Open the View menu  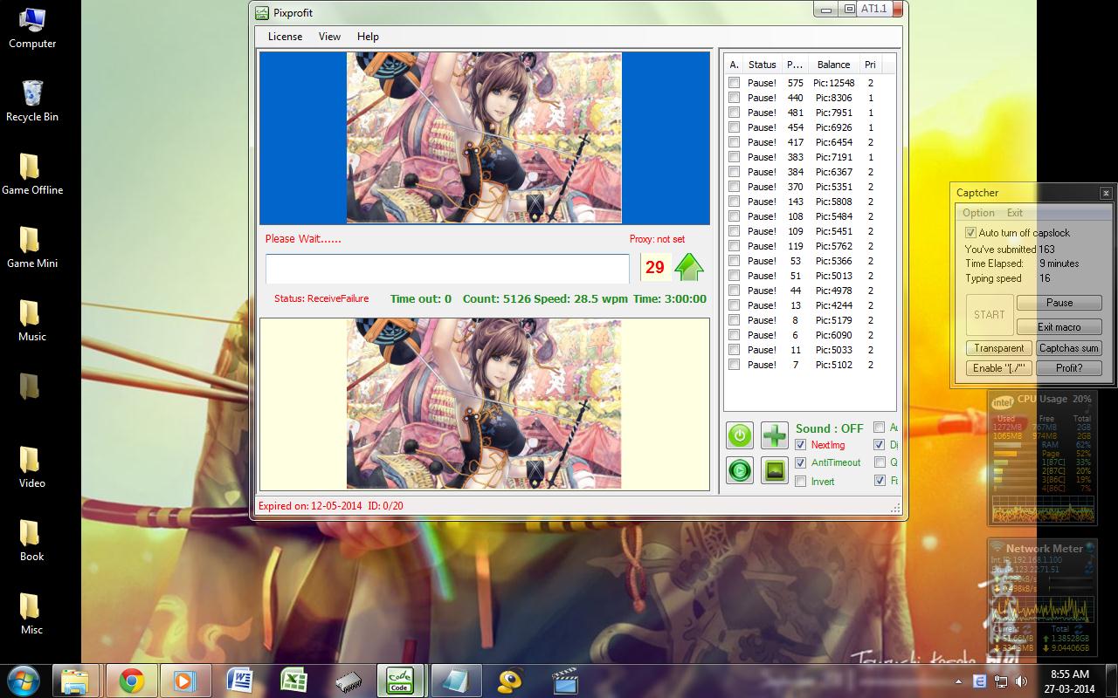click(x=329, y=37)
